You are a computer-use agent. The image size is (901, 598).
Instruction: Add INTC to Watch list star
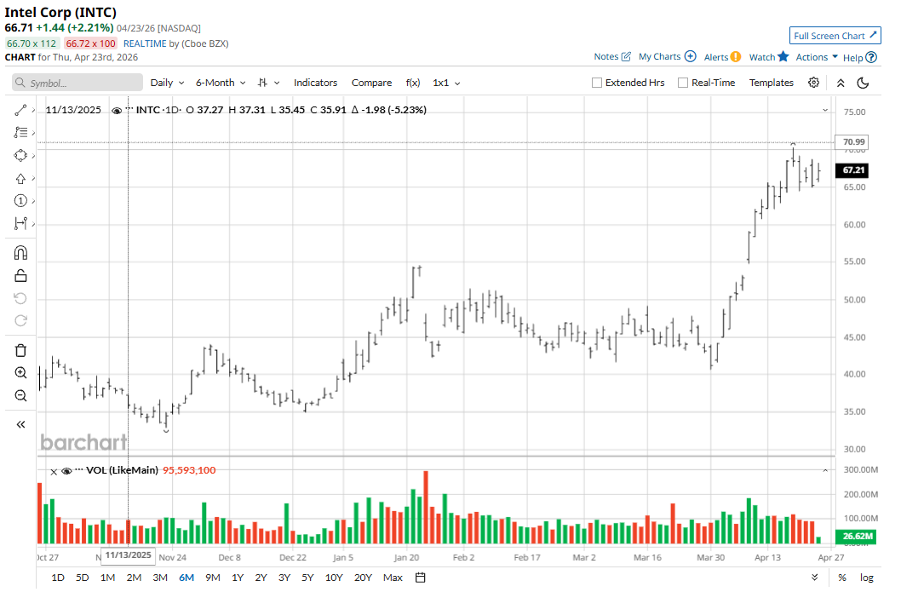(x=783, y=56)
